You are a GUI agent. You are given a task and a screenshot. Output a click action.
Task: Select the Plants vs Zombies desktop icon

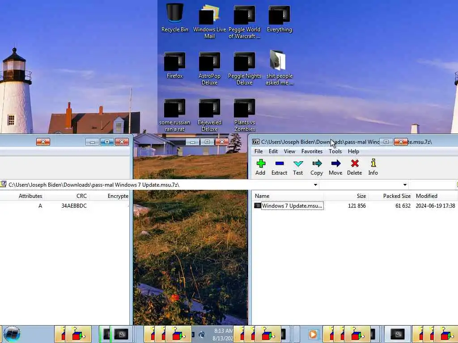[x=245, y=115]
